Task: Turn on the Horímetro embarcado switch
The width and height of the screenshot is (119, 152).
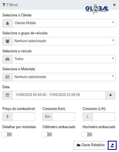Action: pyautogui.click(x=87, y=134)
